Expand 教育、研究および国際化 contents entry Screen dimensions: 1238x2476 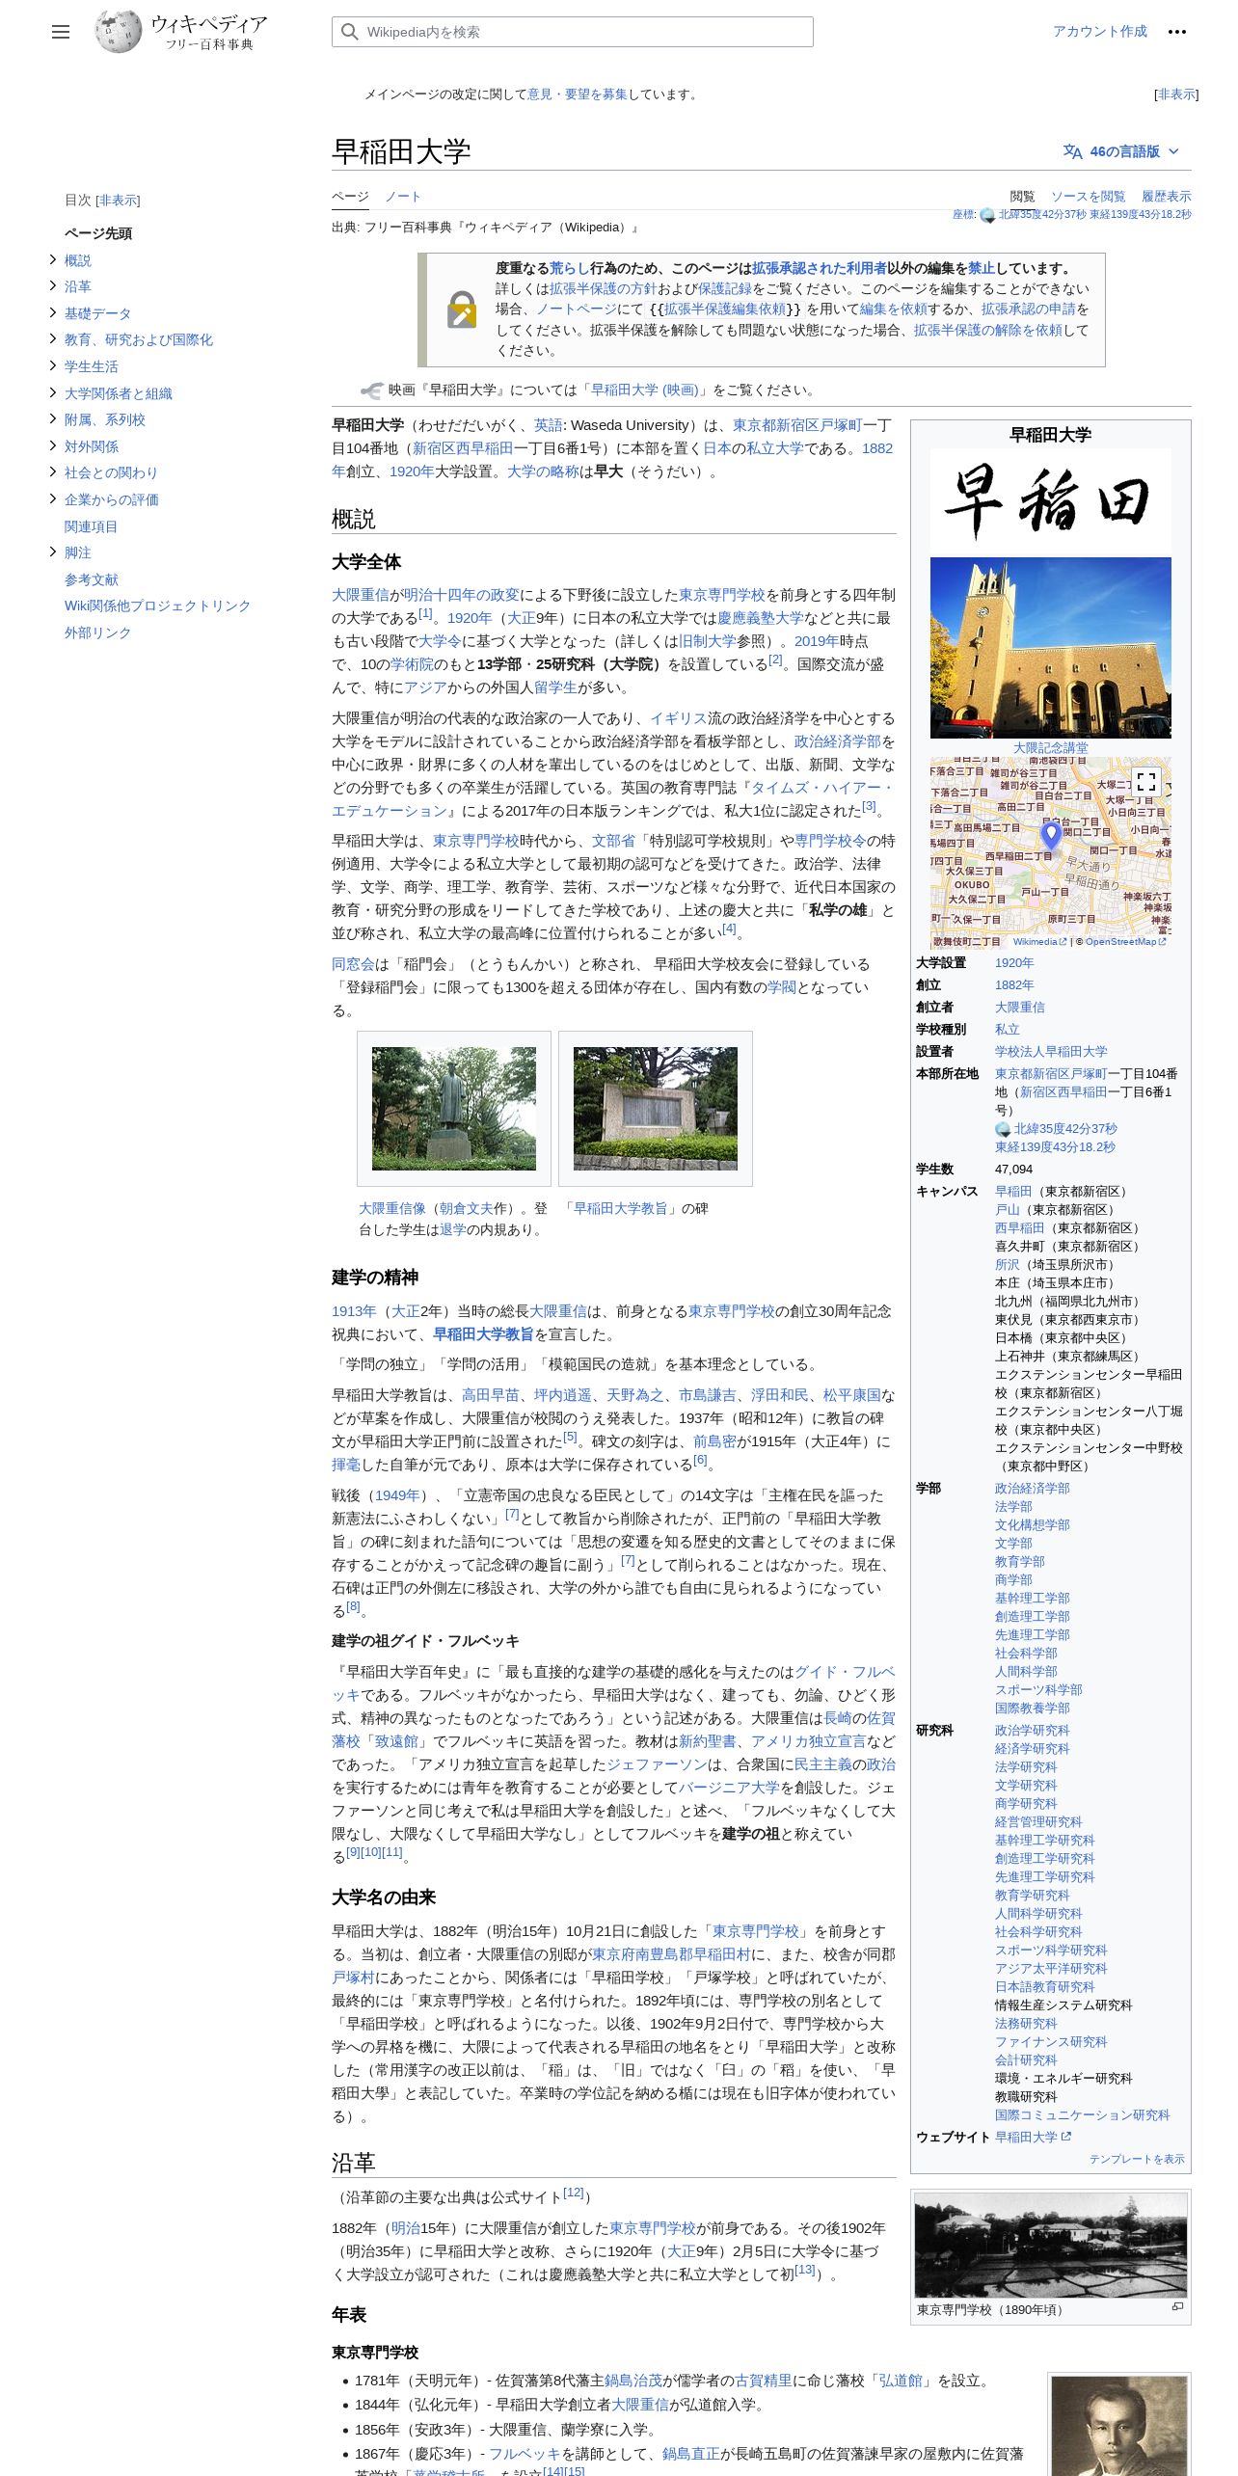pos(53,338)
